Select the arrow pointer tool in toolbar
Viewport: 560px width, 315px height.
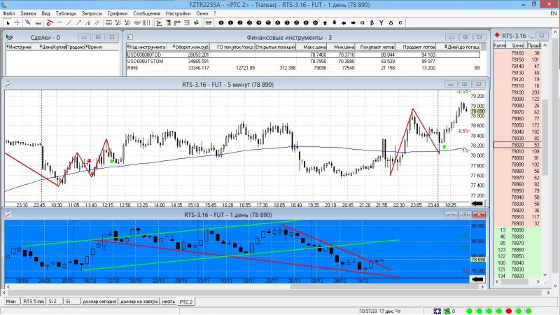8,23
